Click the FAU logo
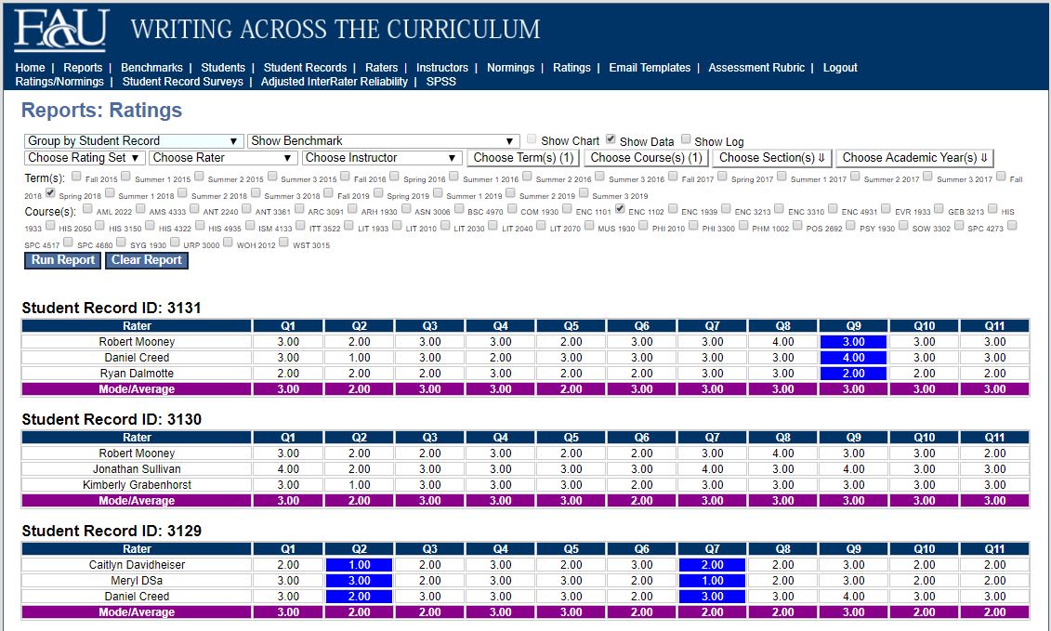This screenshot has width=1051, height=631. click(x=61, y=30)
